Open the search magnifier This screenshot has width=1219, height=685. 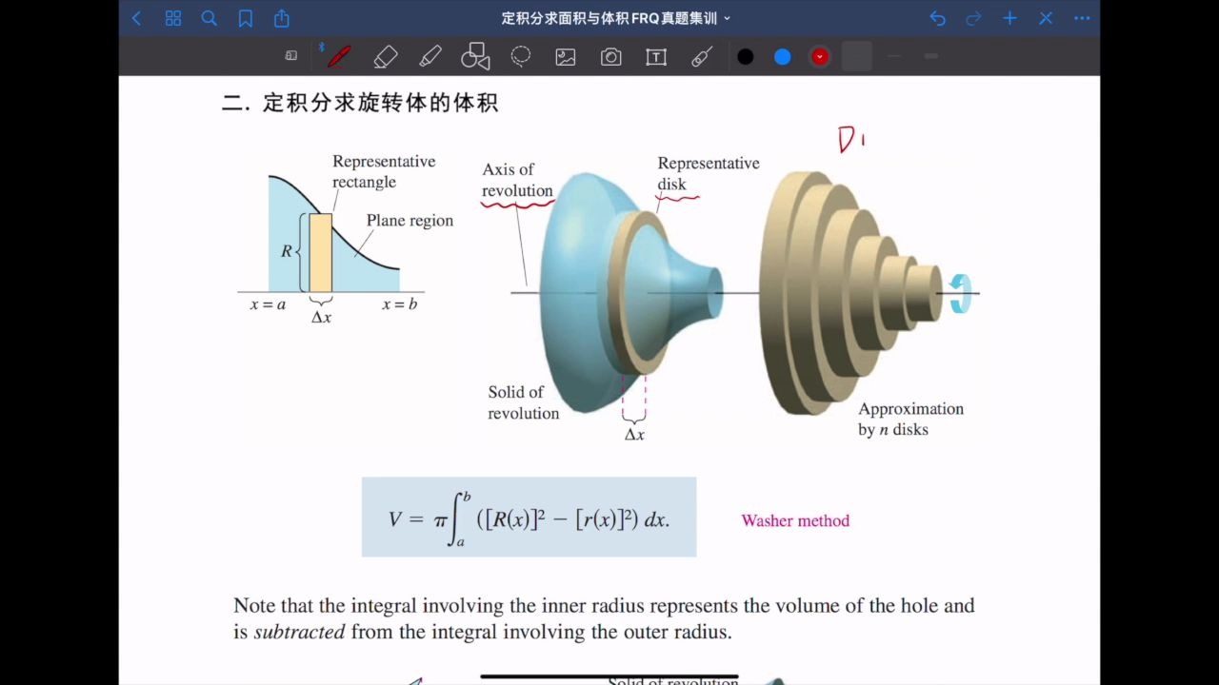[x=210, y=18]
